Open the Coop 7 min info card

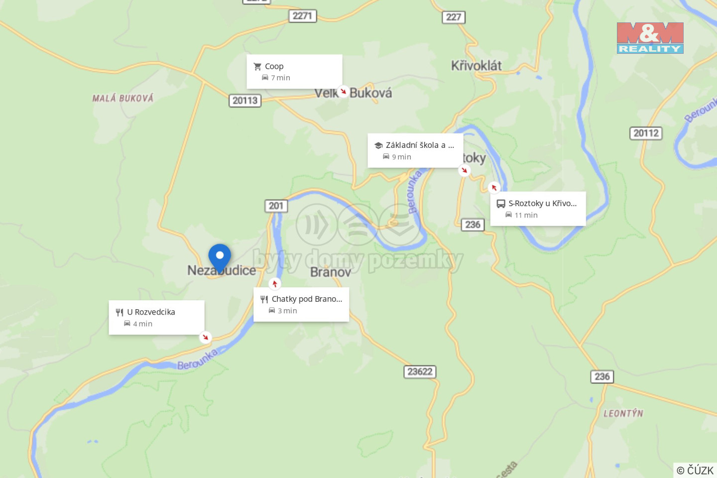click(x=294, y=72)
